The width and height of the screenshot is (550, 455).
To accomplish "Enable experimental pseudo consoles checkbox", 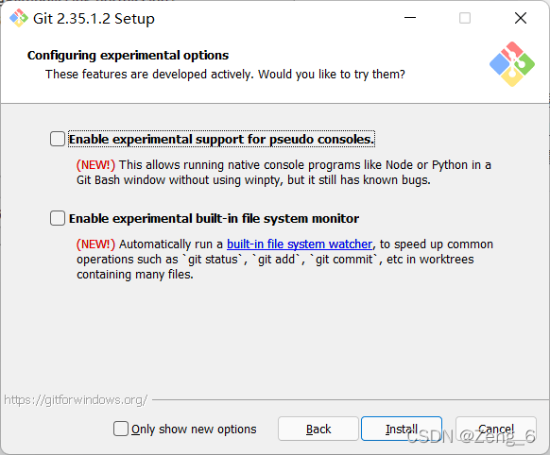I will tap(58, 139).
